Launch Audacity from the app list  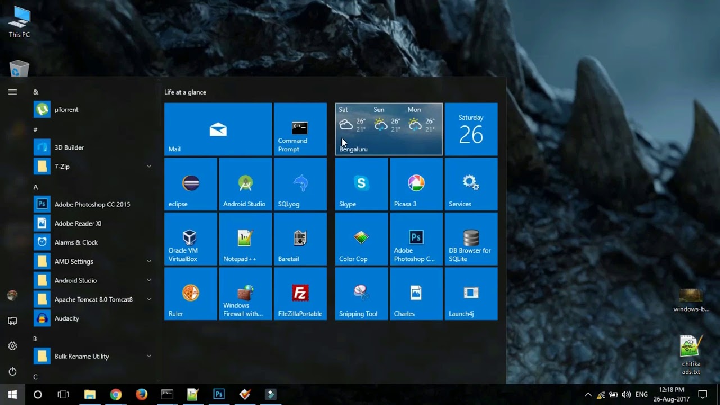point(93,318)
